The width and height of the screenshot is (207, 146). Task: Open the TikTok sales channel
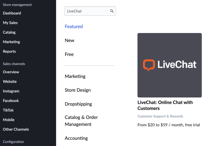8,110
